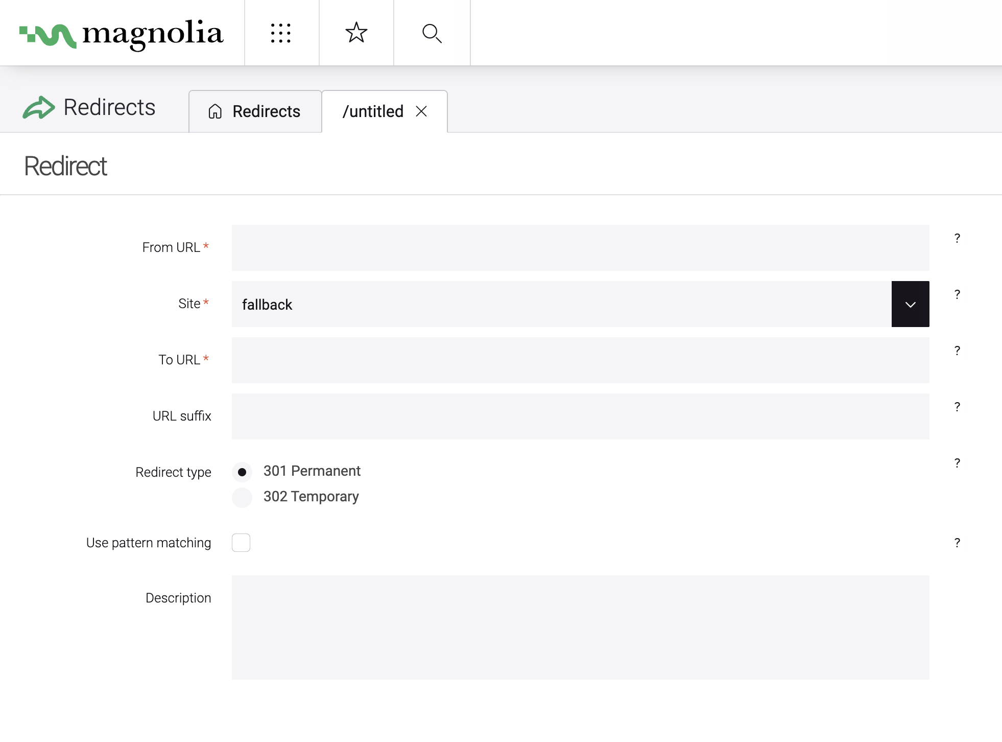
Task: Focus the To URL input field
Action: pyautogui.click(x=580, y=360)
